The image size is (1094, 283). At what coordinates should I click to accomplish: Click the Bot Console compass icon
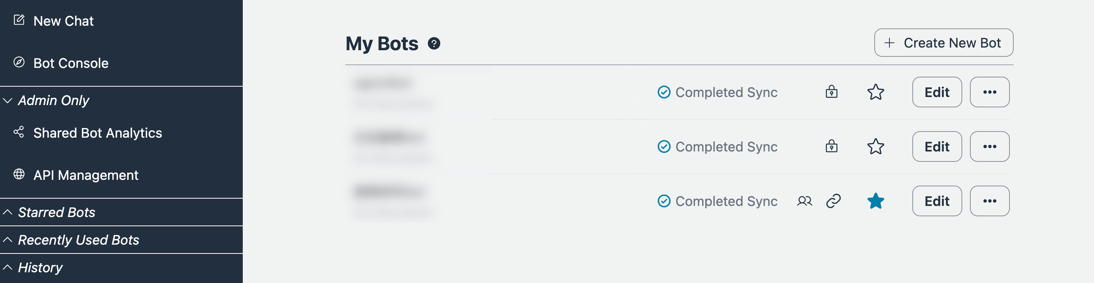(x=19, y=62)
